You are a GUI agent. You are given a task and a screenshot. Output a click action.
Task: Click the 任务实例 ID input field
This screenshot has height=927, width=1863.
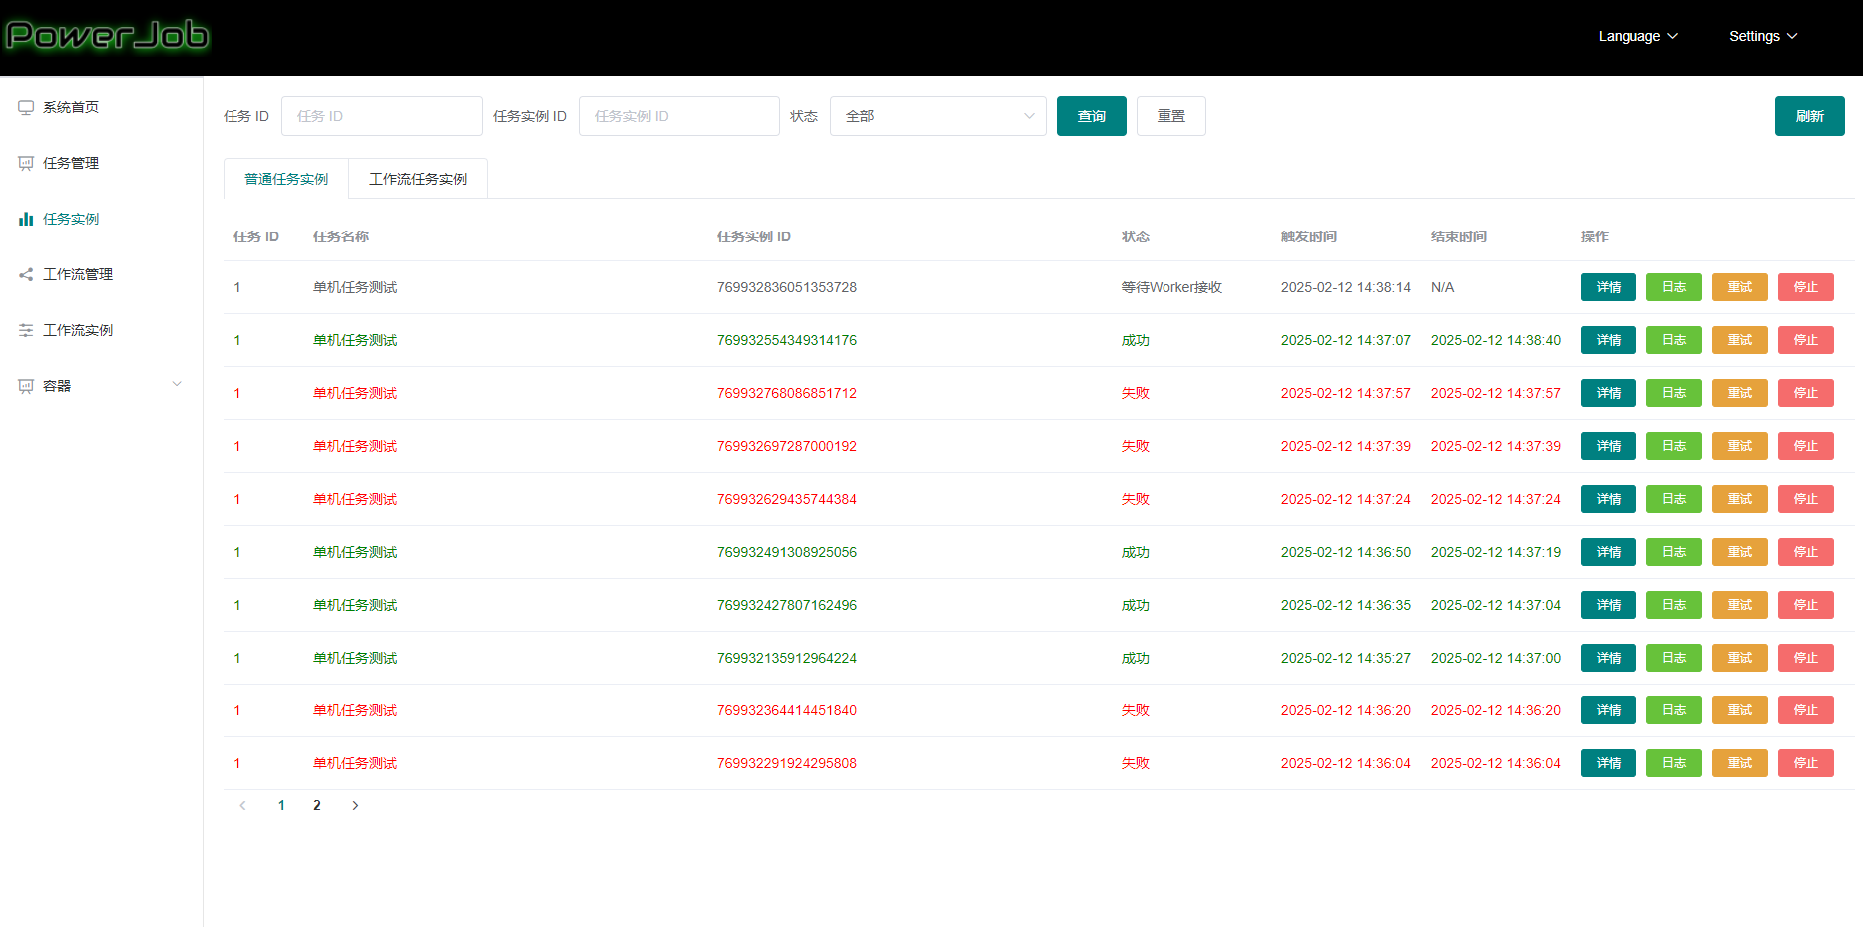pos(679,117)
